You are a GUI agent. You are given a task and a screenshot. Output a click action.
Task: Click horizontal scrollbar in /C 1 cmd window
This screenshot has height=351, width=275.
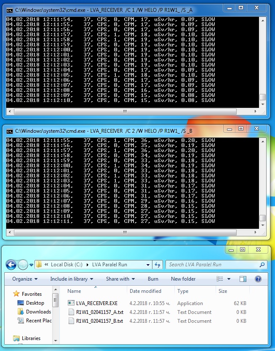coord(125,111)
